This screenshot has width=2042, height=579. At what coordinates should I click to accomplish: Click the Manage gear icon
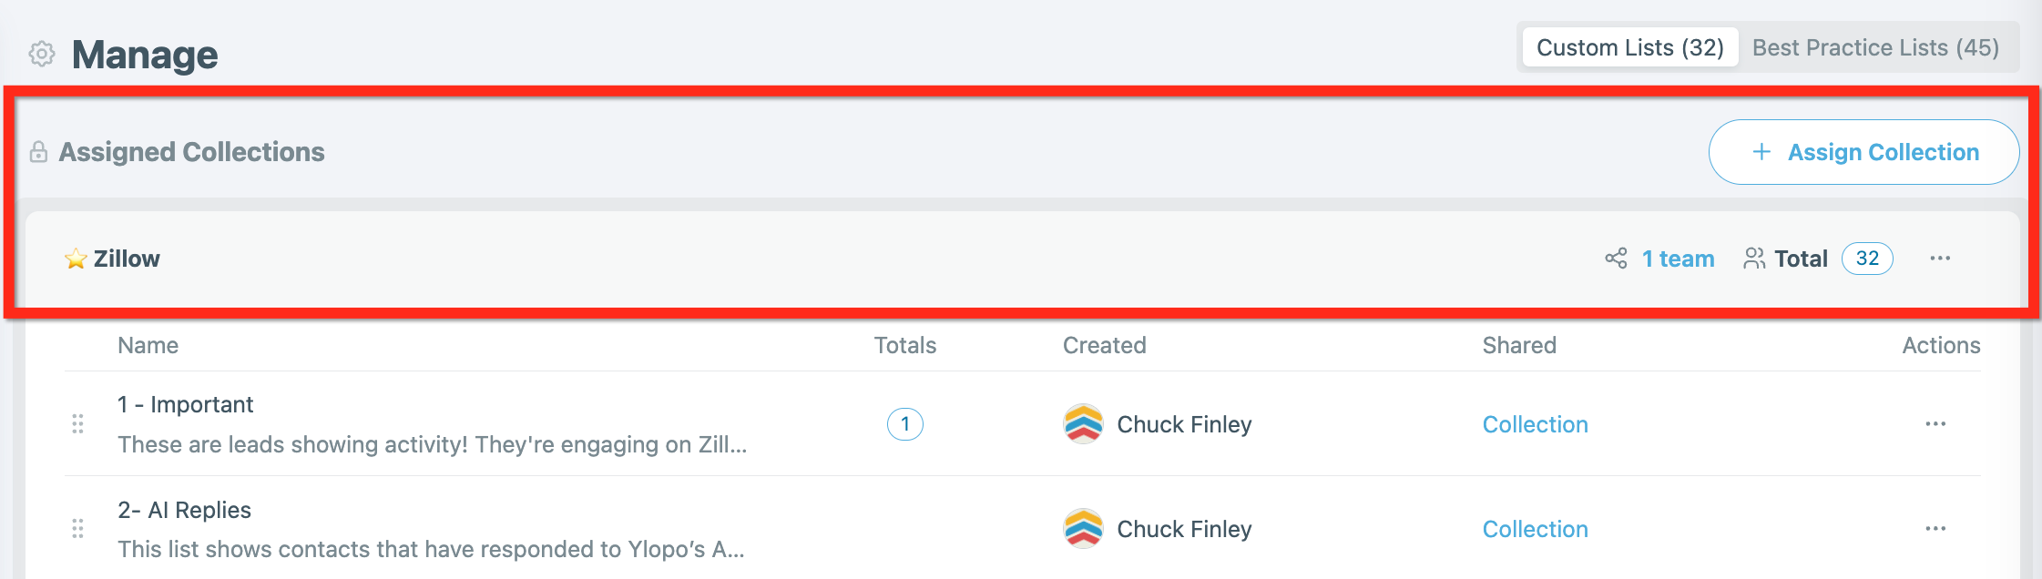click(42, 55)
